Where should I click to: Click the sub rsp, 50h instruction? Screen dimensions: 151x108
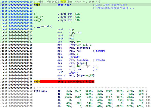(x=69, y=42)
